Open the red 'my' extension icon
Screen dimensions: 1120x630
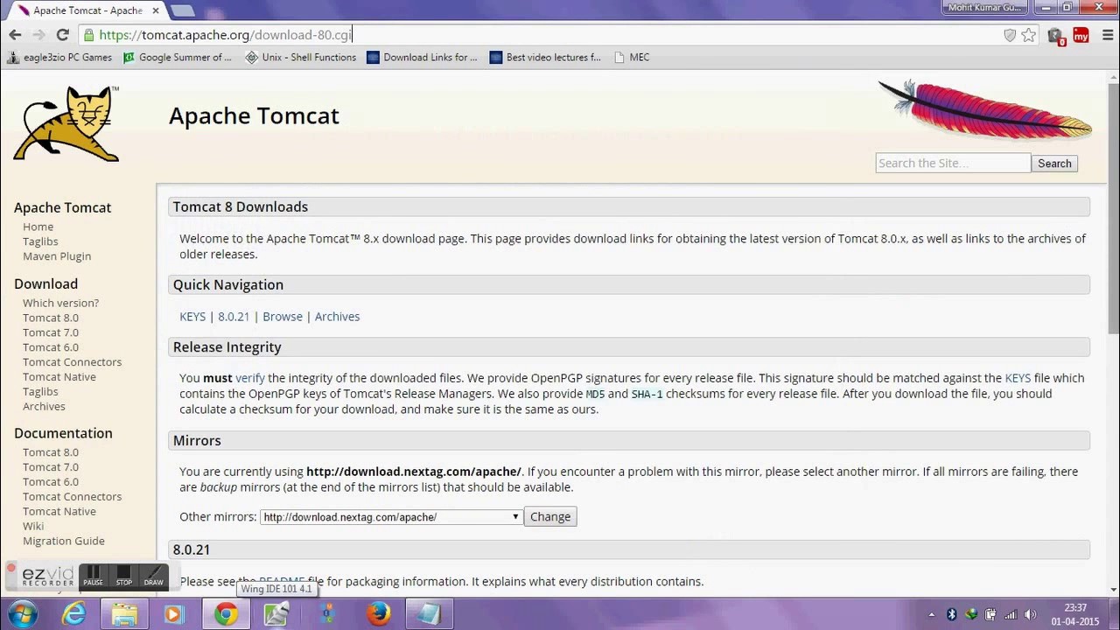[1081, 35]
